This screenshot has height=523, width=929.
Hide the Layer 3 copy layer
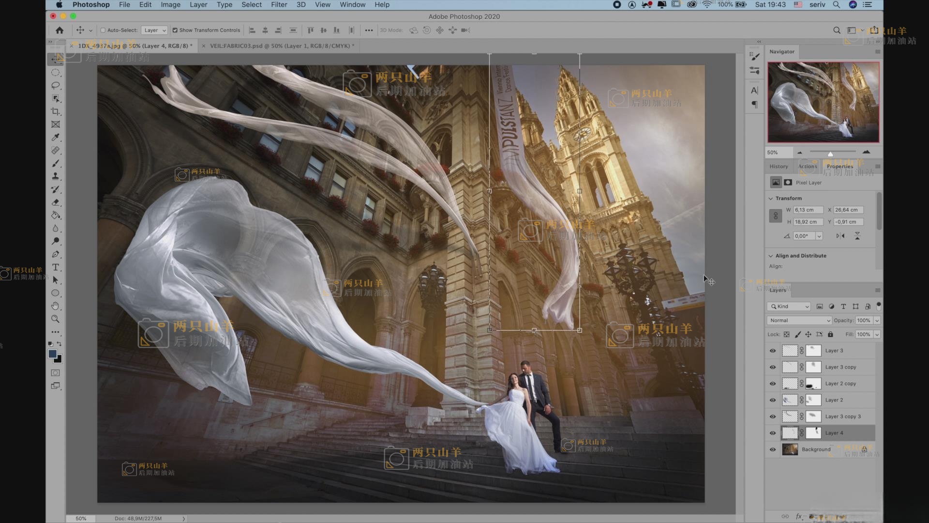pyautogui.click(x=773, y=367)
